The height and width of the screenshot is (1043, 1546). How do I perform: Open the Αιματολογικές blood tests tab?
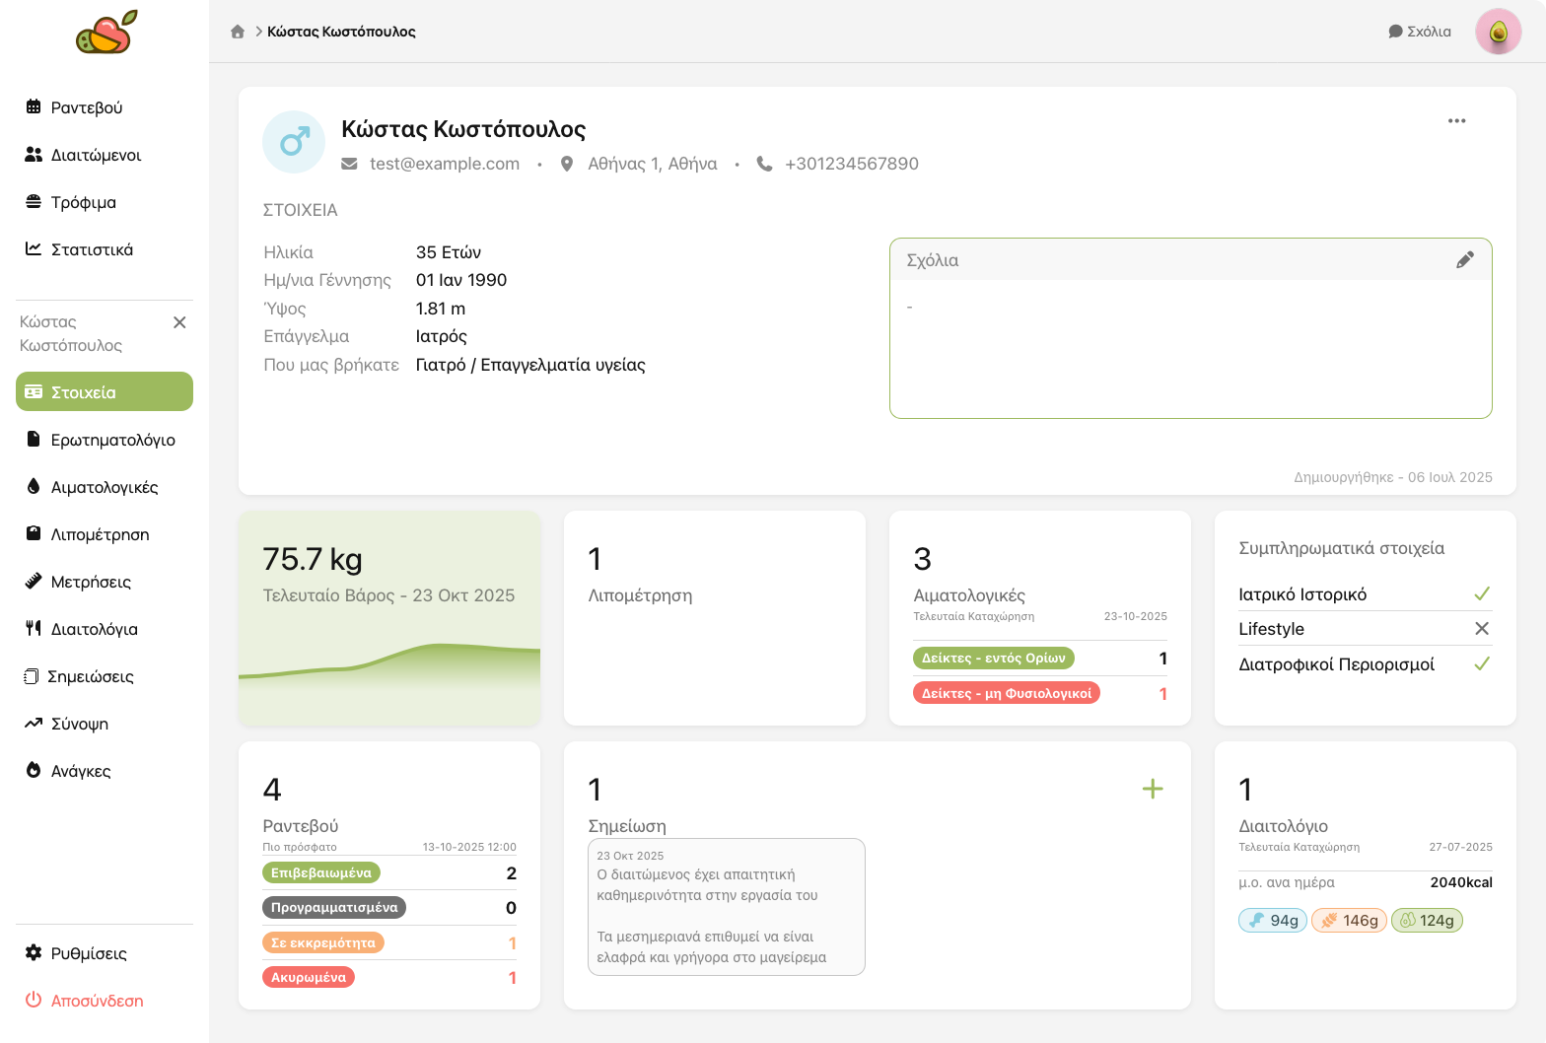click(104, 487)
